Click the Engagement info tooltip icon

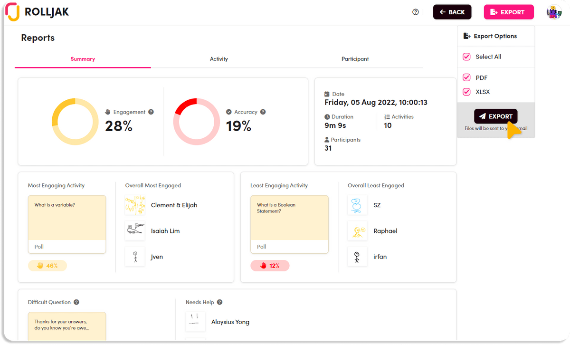click(151, 112)
